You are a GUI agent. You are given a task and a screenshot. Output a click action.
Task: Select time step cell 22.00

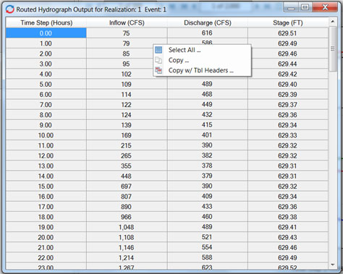(x=46, y=257)
